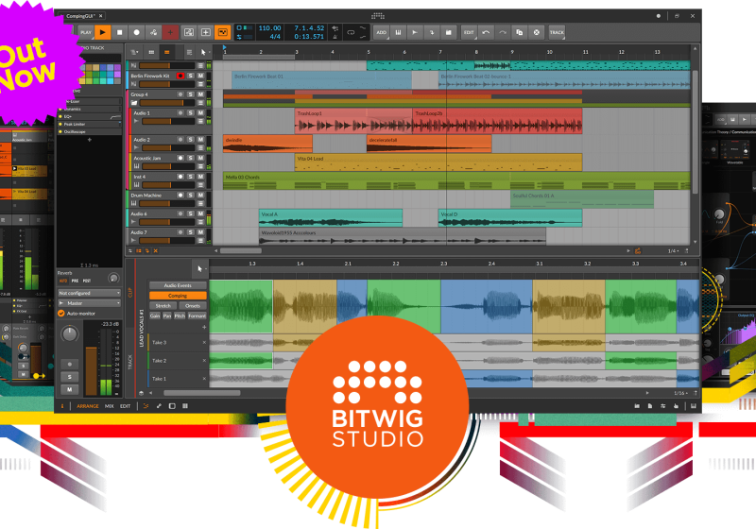Solo the Group 4 track
Viewport: 756px width, 529px height.
click(x=191, y=94)
